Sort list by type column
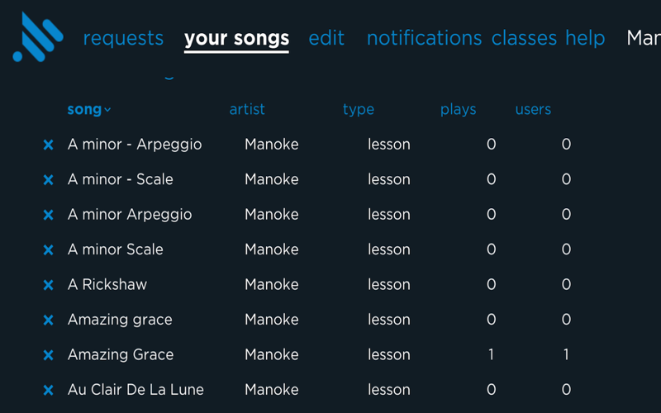This screenshot has width=661, height=413. [359, 109]
